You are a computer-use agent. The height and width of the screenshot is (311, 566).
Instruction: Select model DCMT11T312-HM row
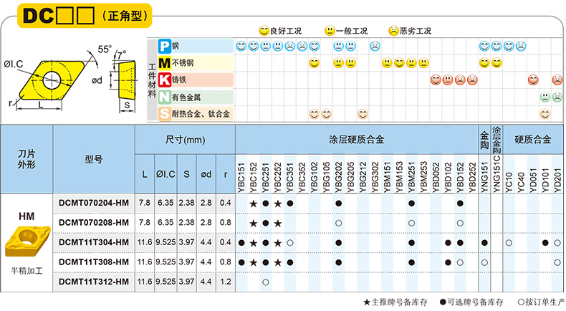click(x=94, y=282)
